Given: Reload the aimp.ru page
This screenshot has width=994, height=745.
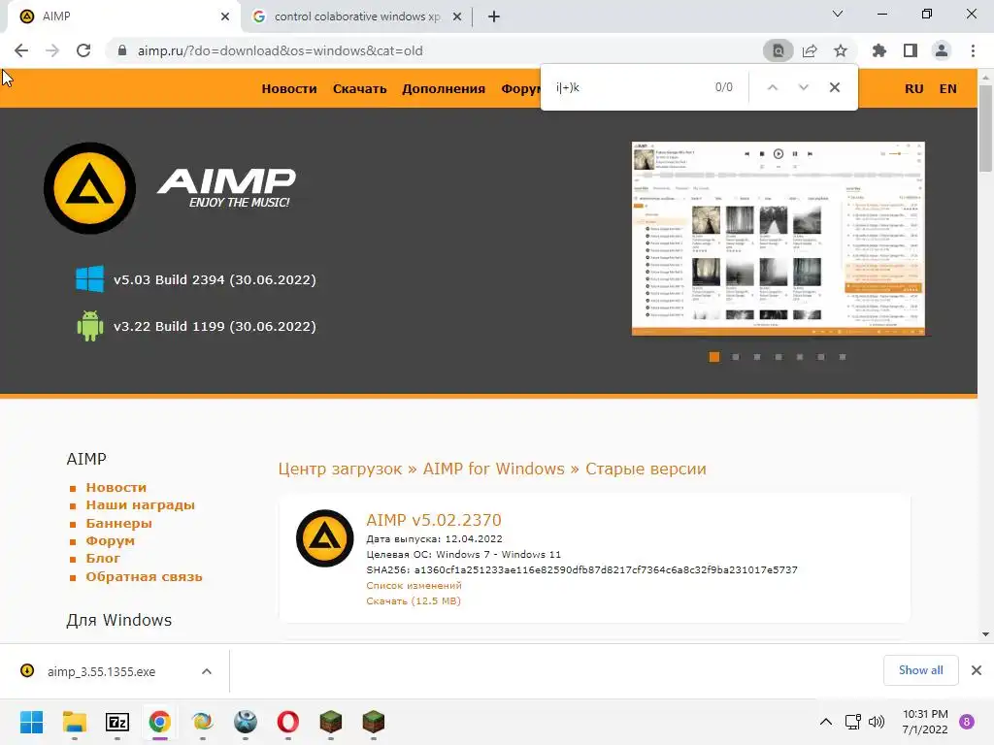Looking at the screenshot, I should tap(83, 50).
